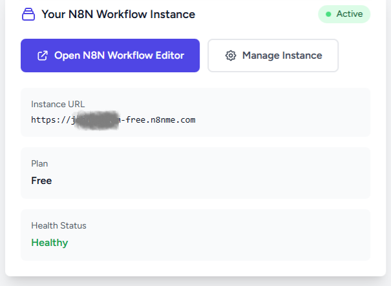Click the green dot in the Active badge
391x286 pixels.
(328, 14)
